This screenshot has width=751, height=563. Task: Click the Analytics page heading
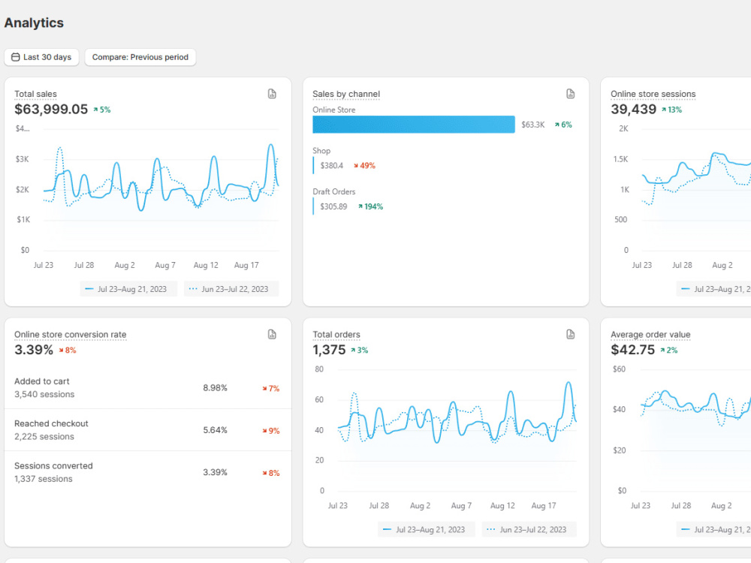(34, 23)
